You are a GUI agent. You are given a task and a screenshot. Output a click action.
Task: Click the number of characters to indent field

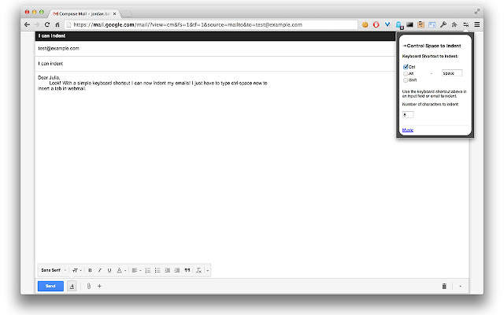[x=408, y=114]
